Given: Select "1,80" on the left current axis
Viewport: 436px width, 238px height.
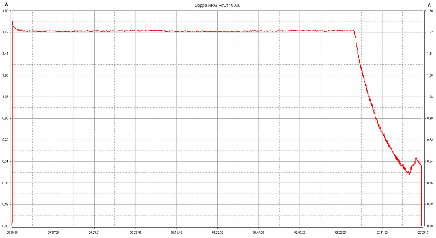Looking at the screenshot, I should pos(5,11).
